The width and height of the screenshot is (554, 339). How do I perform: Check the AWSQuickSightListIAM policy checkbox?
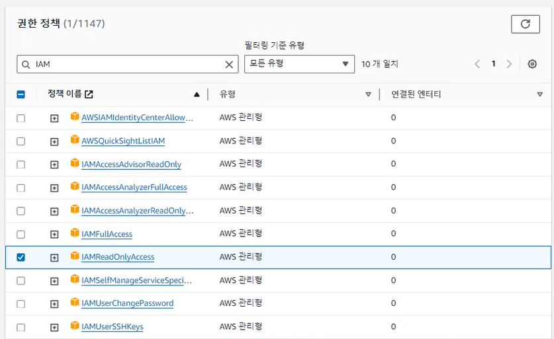tap(21, 141)
